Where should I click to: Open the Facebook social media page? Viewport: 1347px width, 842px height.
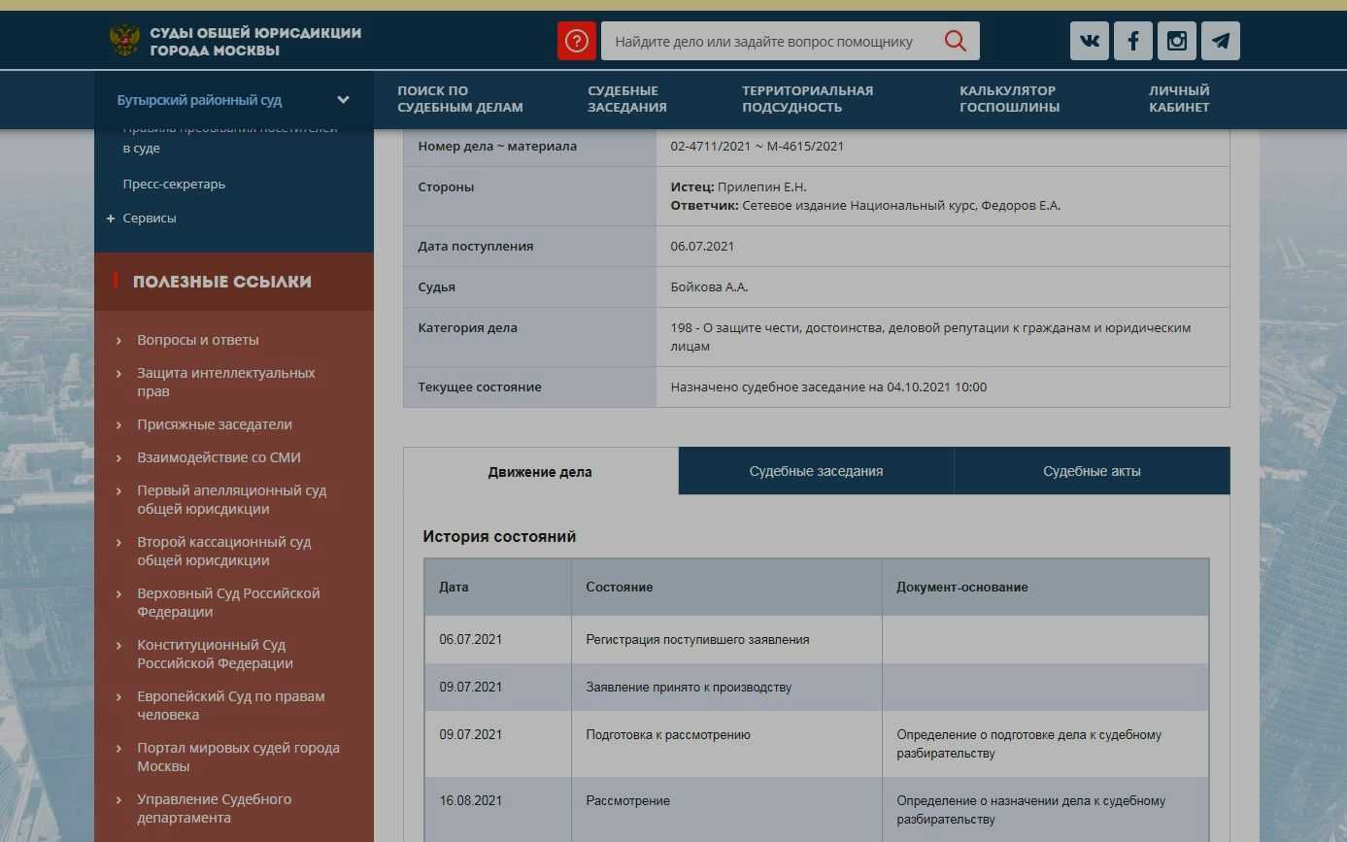(1132, 41)
